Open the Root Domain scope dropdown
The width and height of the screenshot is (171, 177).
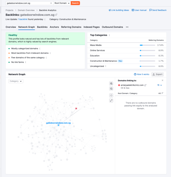click(x=62, y=3)
